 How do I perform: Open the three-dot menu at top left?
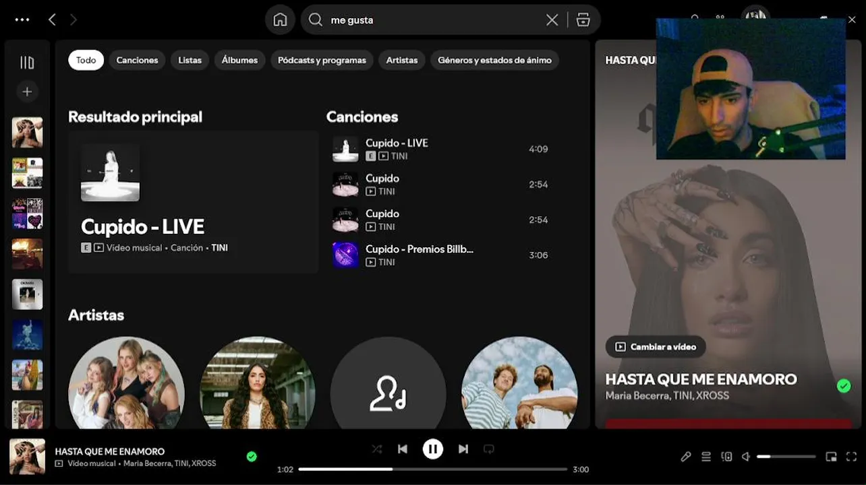pyautogui.click(x=22, y=20)
